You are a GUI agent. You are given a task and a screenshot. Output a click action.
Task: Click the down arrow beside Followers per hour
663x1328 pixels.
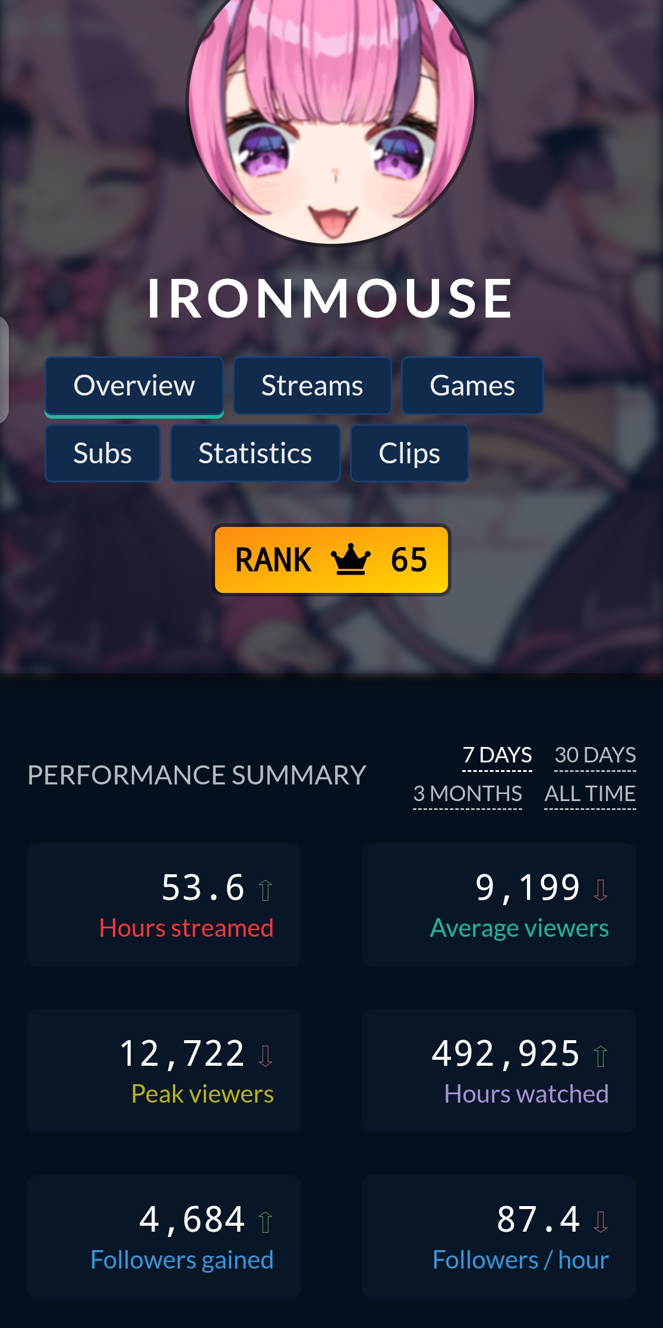[x=601, y=1222]
